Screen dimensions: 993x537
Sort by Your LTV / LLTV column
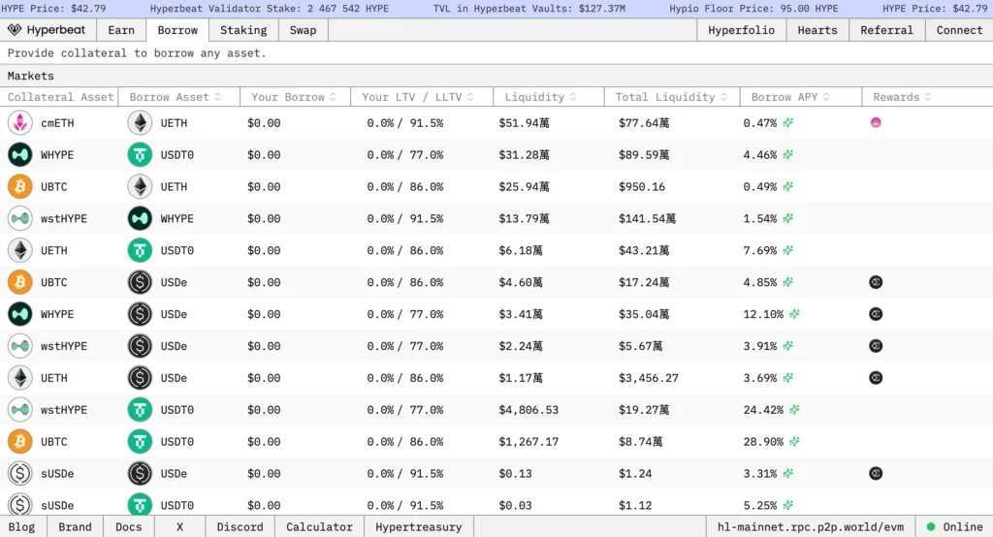(419, 97)
